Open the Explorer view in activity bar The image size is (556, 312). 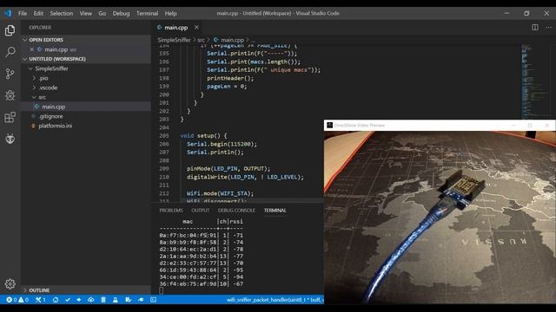[10, 30]
